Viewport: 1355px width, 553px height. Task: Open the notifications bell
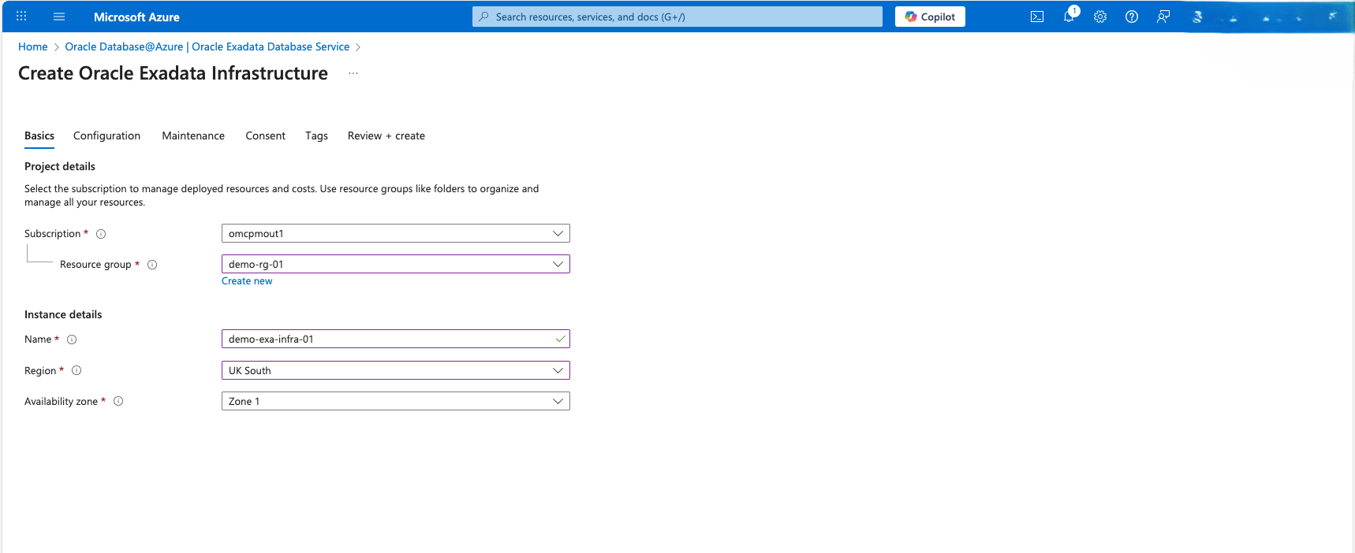click(1069, 17)
